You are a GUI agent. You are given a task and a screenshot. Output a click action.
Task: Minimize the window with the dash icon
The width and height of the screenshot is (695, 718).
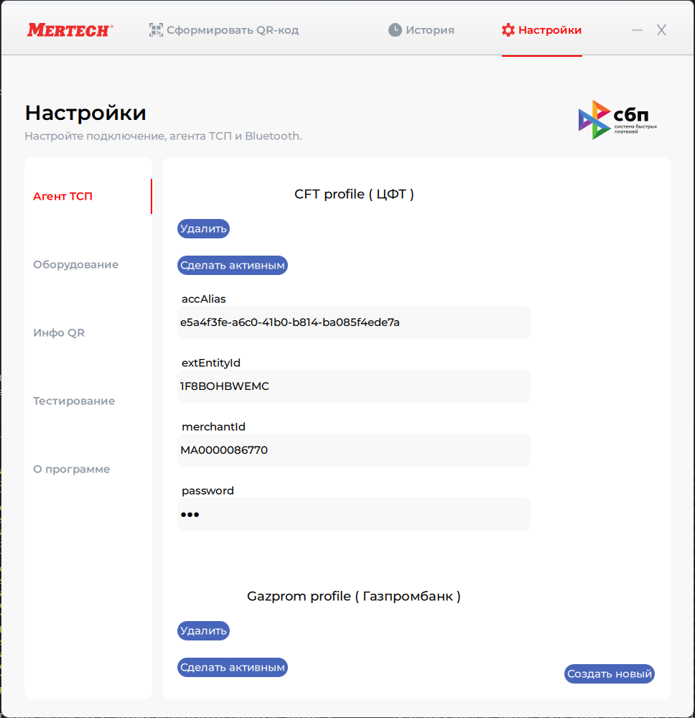(637, 30)
